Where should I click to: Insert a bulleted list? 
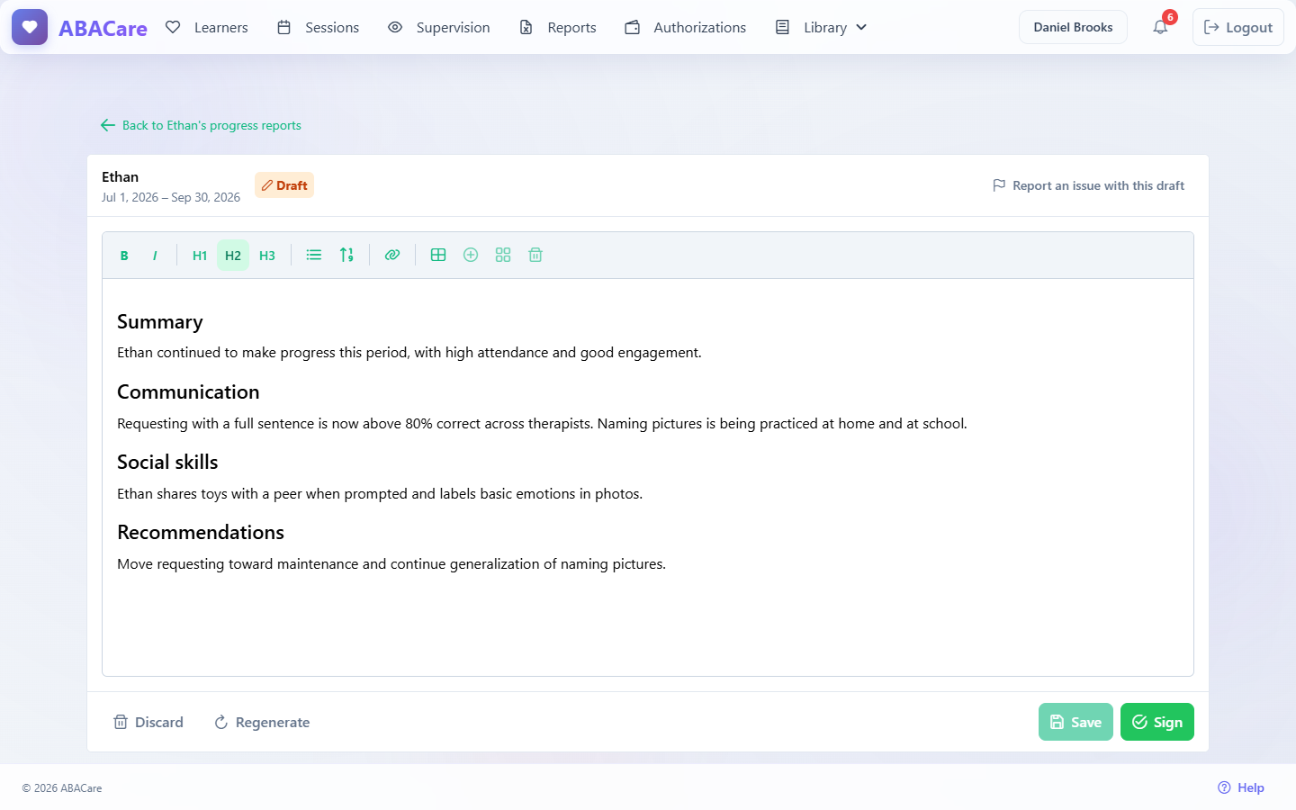point(314,256)
